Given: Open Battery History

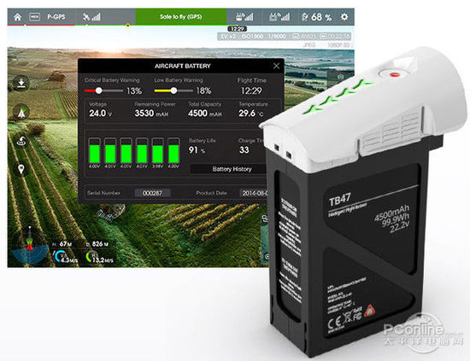Looking at the screenshot, I should click(228, 169).
